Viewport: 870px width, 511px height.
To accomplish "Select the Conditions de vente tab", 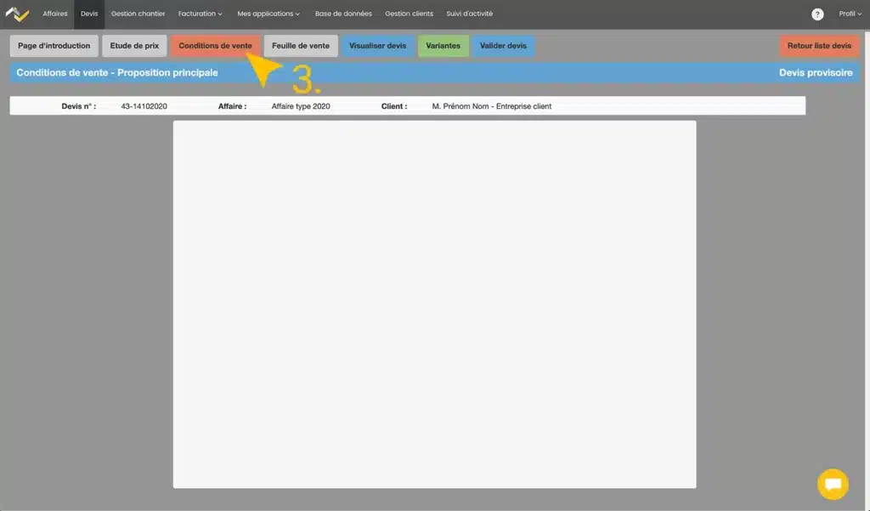I will click(215, 46).
